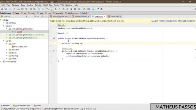Click the SDK Manager icon
The width and height of the screenshot is (196, 110).
pyautogui.click(x=93, y=9)
